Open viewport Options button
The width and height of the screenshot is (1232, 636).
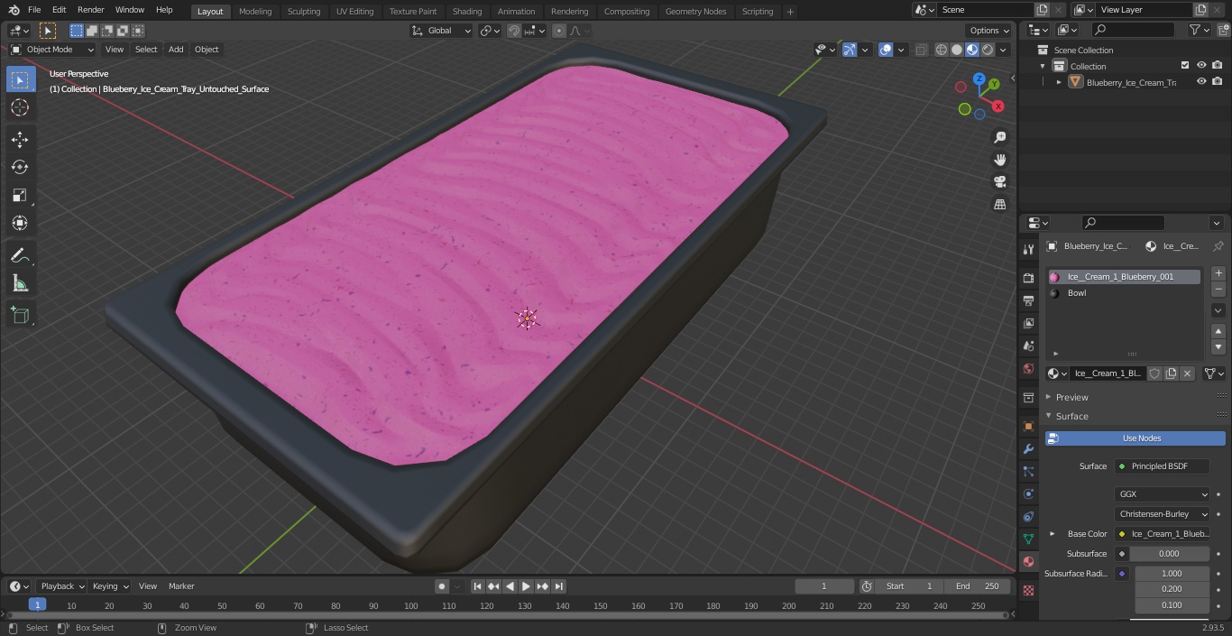click(989, 31)
